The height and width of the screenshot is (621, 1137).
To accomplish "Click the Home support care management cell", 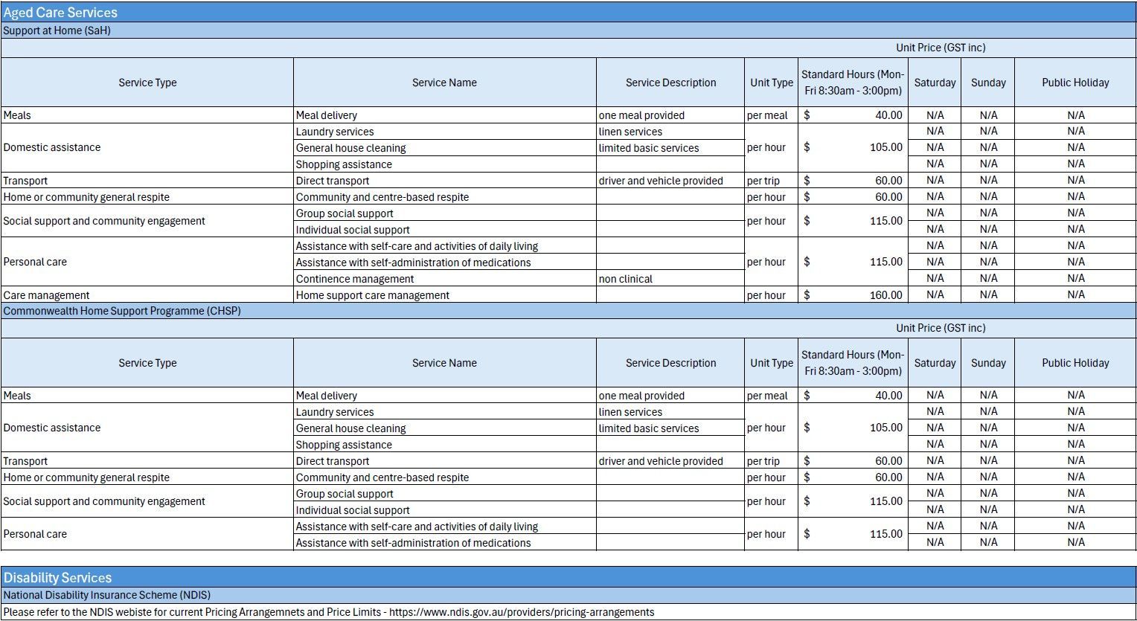I will pyautogui.click(x=372, y=295).
